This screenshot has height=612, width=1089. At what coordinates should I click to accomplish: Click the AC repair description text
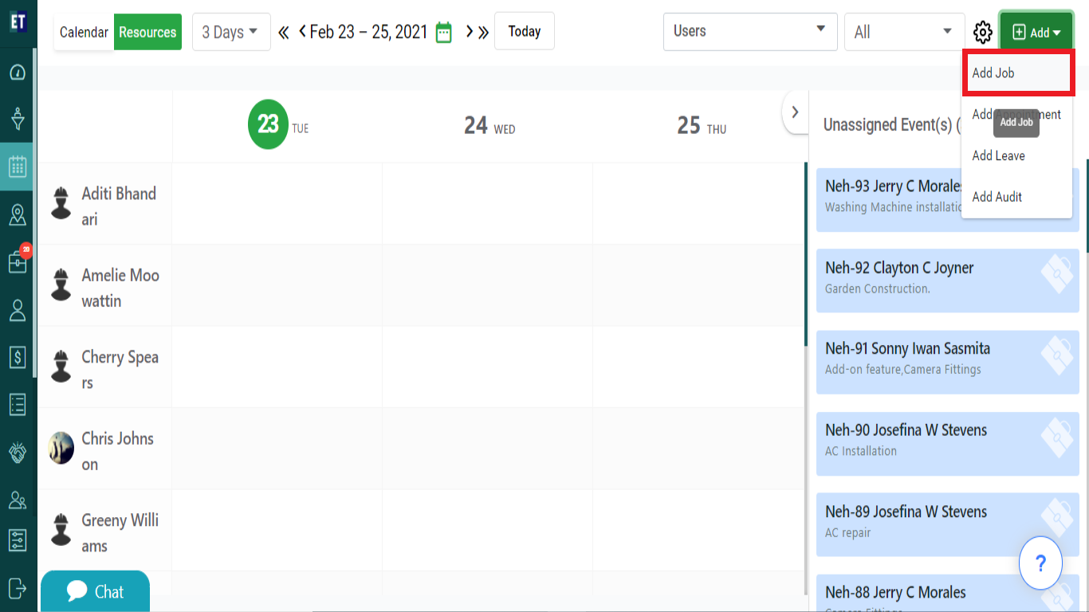pyautogui.click(x=848, y=533)
